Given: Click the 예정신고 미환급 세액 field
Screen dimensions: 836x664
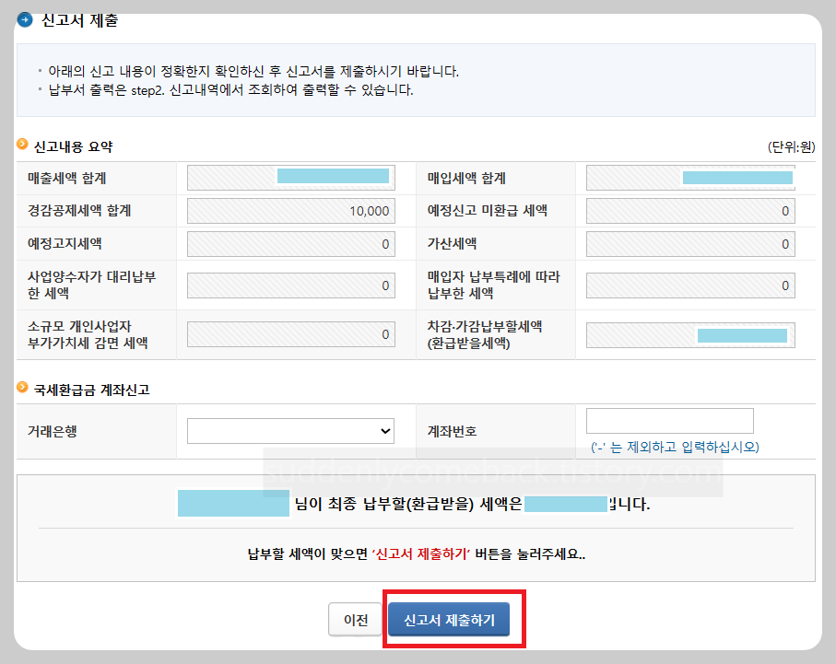Looking at the screenshot, I should [689, 211].
